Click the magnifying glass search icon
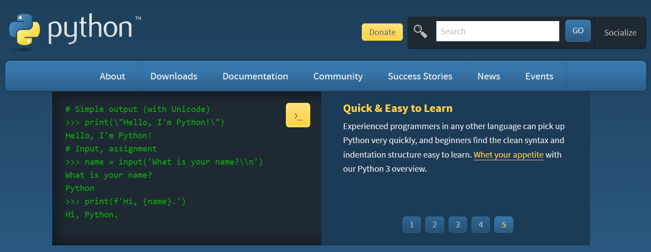651x252 pixels. pos(421,31)
